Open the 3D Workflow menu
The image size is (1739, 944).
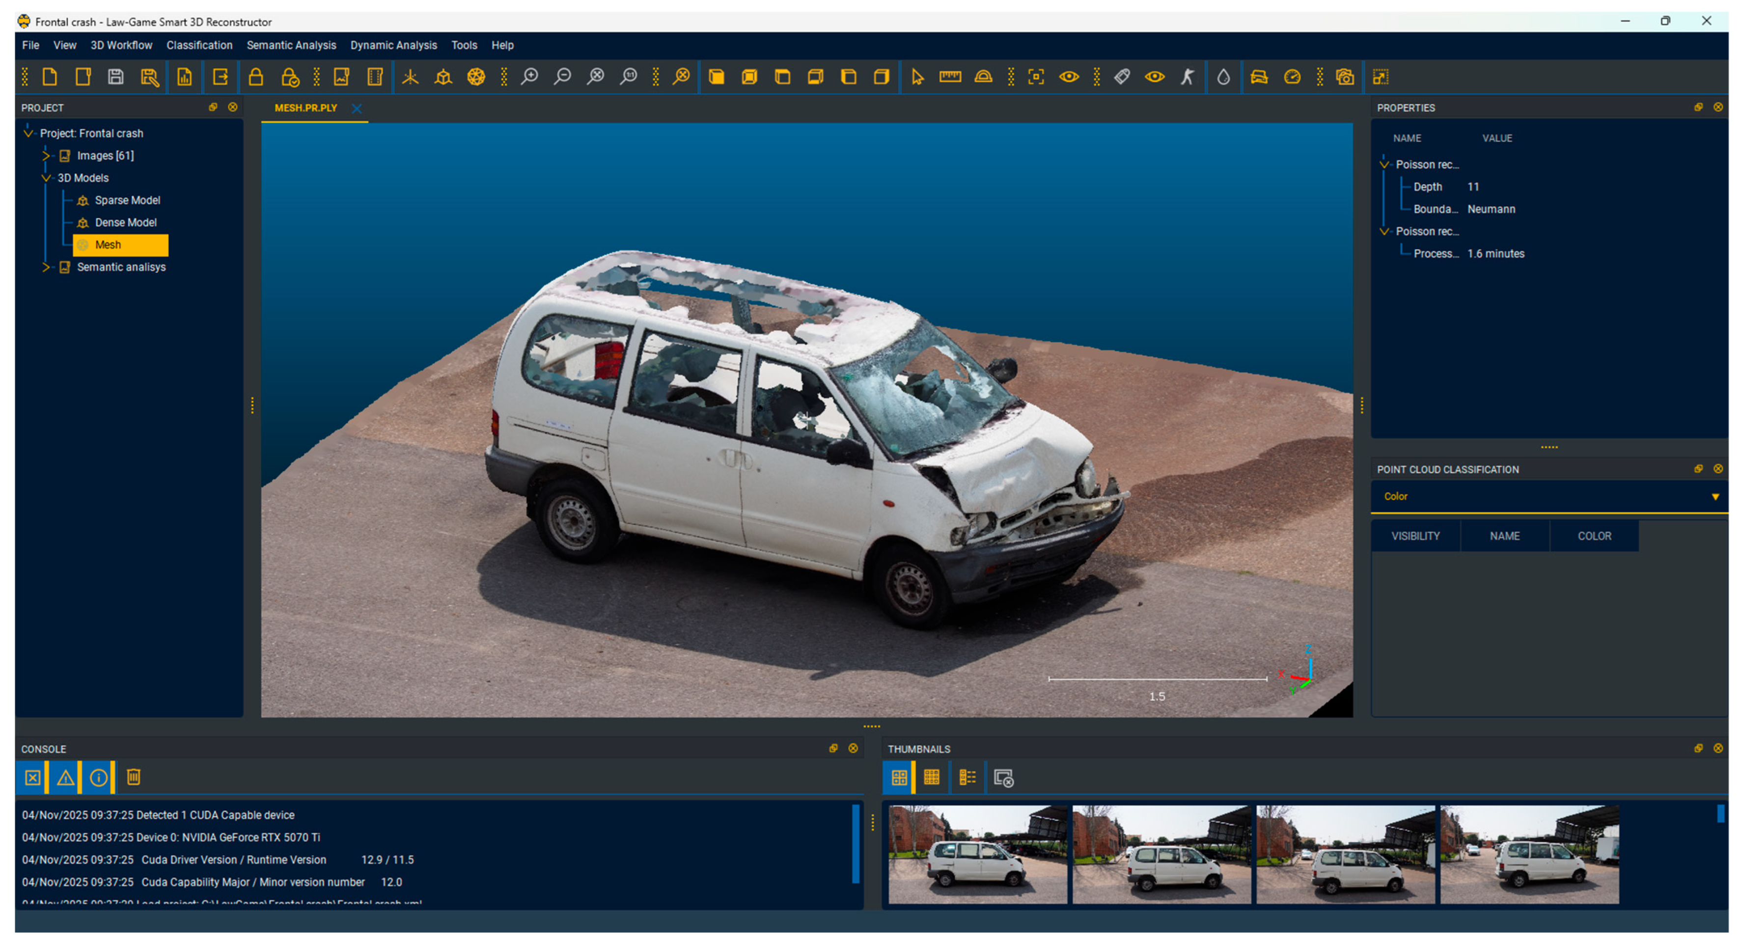[x=121, y=45]
